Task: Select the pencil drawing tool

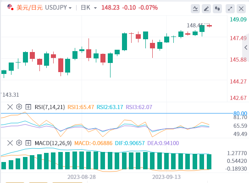Action: (206, 9)
